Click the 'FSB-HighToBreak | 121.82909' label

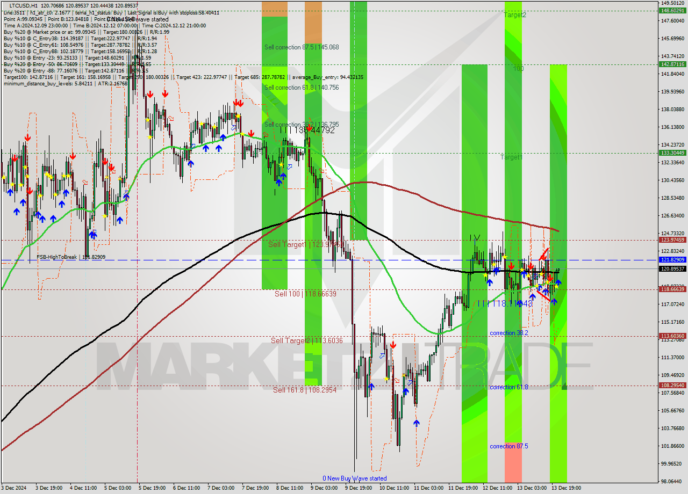pyautogui.click(x=71, y=257)
